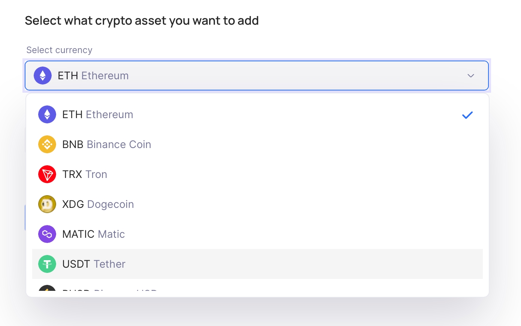Click the Dogecoin coin icon
521x326 pixels.
tap(47, 204)
